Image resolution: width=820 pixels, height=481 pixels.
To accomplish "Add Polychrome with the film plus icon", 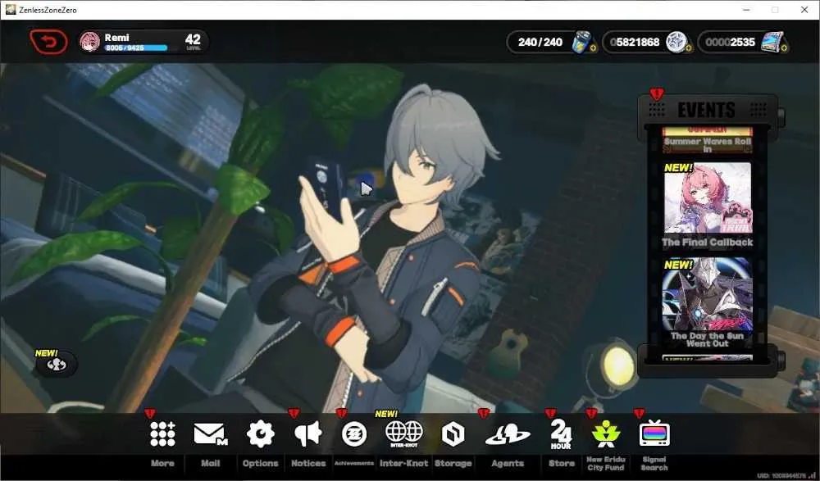I will coord(785,48).
